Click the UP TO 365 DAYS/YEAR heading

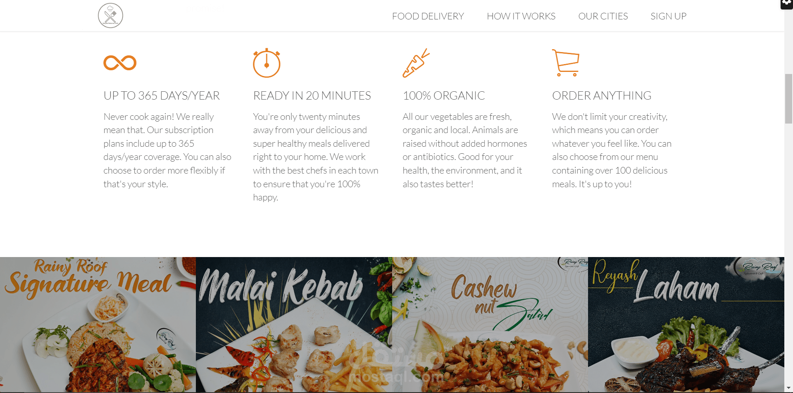pos(162,95)
